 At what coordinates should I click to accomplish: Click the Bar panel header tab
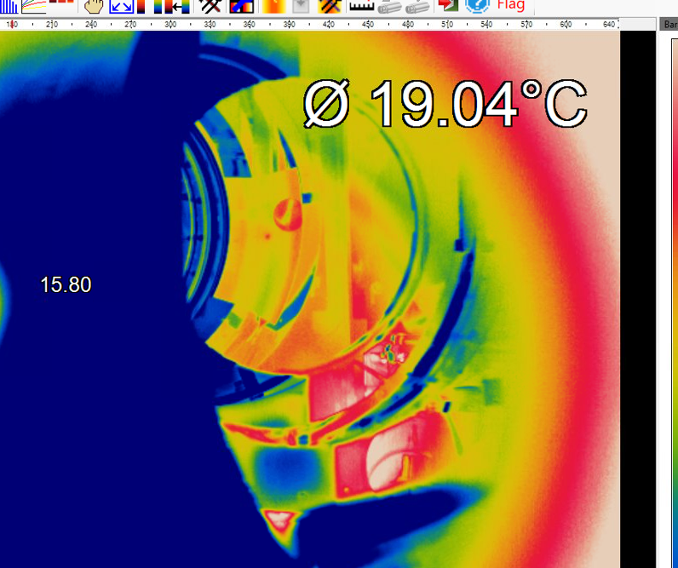coord(669,25)
